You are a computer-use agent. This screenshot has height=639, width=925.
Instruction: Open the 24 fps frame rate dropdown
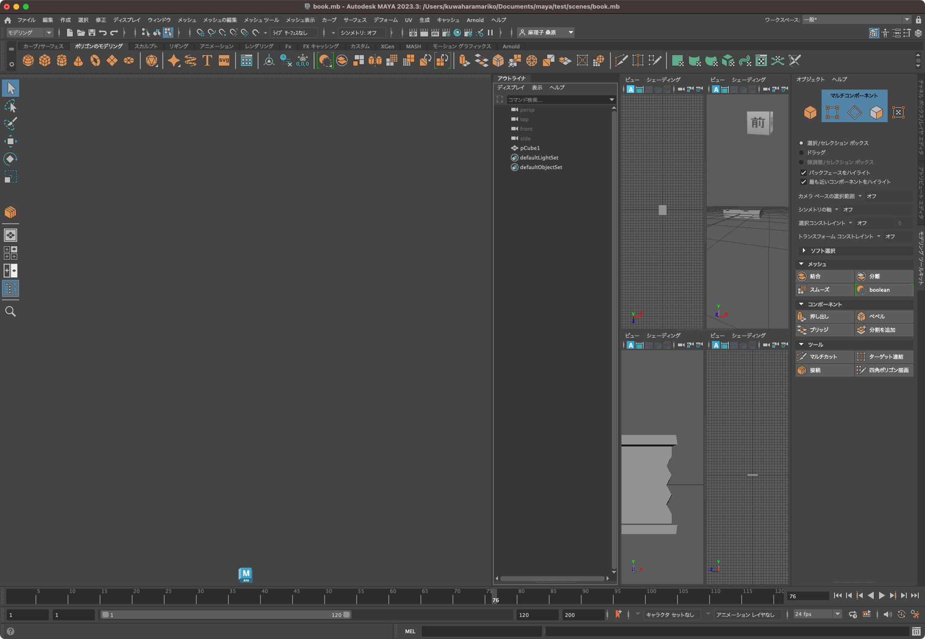click(x=817, y=615)
